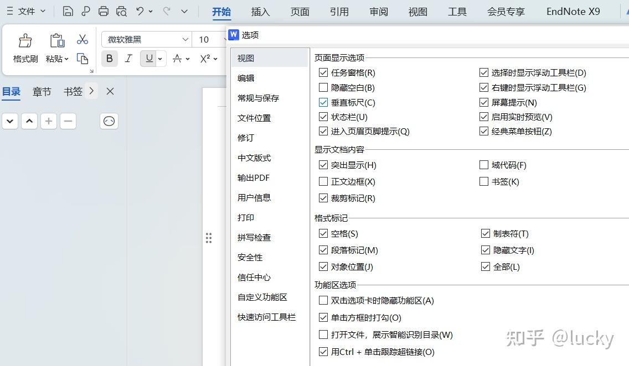Show more navigation pane tabs chevron
The image size is (629, 366).
click(91, 91)
